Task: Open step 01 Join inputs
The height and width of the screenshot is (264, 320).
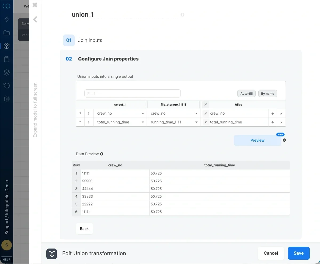Action: pos(83,40)
